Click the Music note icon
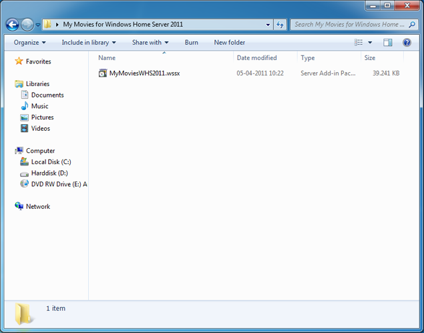Screen dimensions: 424x333 [x=24, y=105]
